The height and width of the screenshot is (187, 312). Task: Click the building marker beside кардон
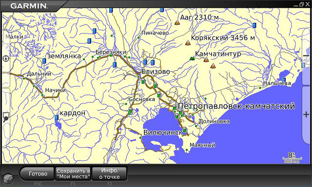(x=57, y=118)
